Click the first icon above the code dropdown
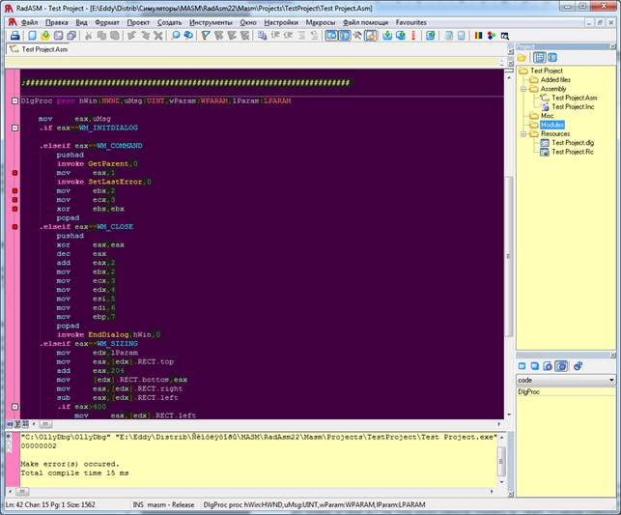 pos(522,366)
